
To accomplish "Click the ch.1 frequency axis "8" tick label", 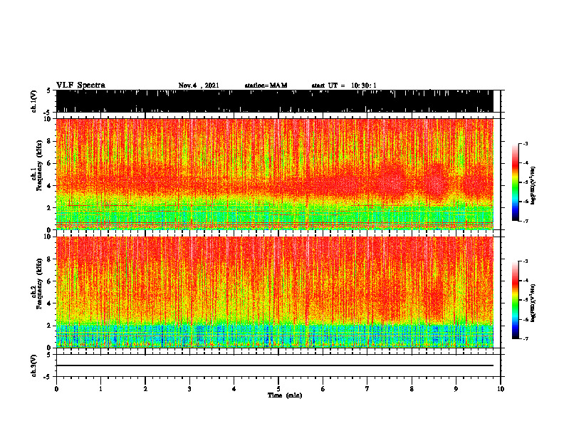I will click(x=50, y=141).
